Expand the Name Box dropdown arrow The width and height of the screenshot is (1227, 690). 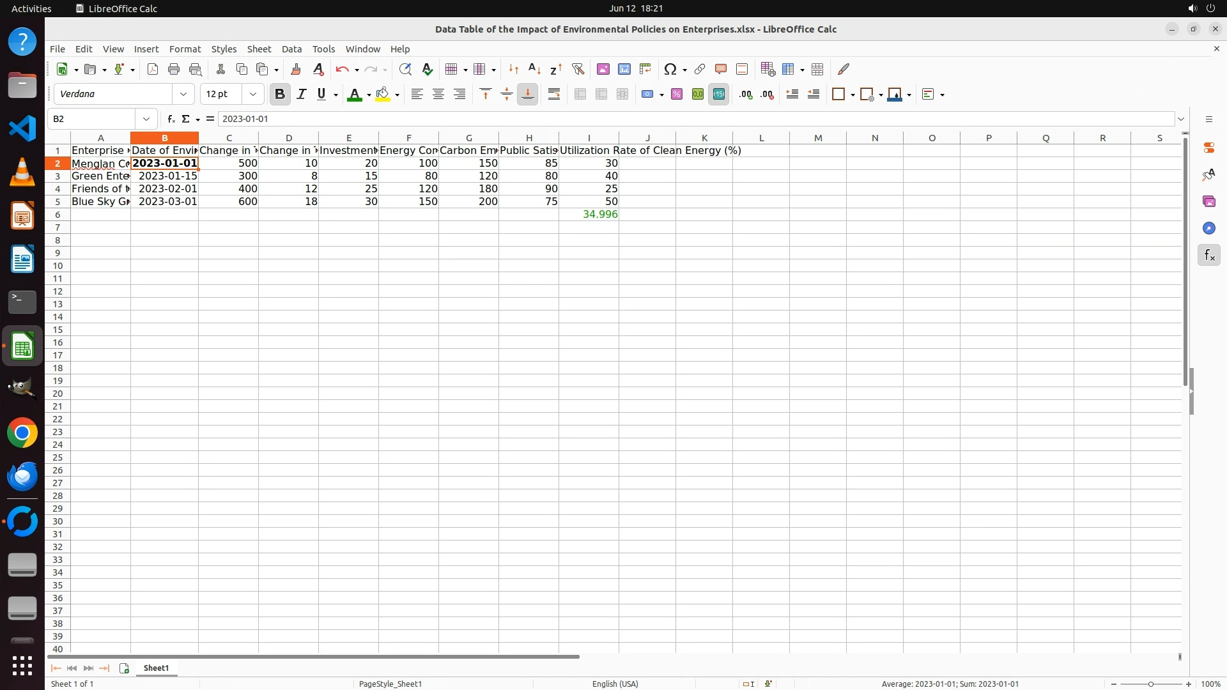click(x=146, y=119)
